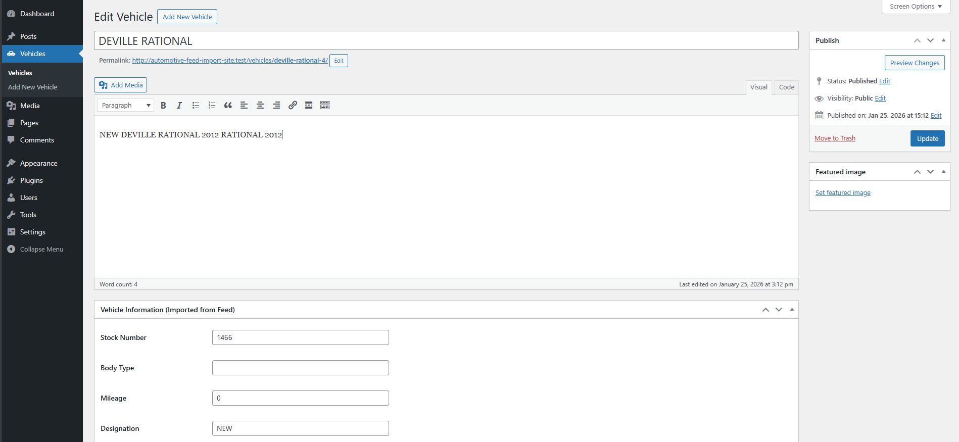Screen dimensions: 959x442
Task: Open the Paragraph format dropdown
Action: 125,105
